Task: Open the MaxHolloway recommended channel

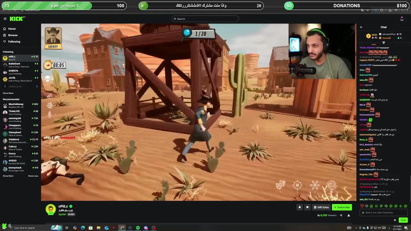Action: 21,106
